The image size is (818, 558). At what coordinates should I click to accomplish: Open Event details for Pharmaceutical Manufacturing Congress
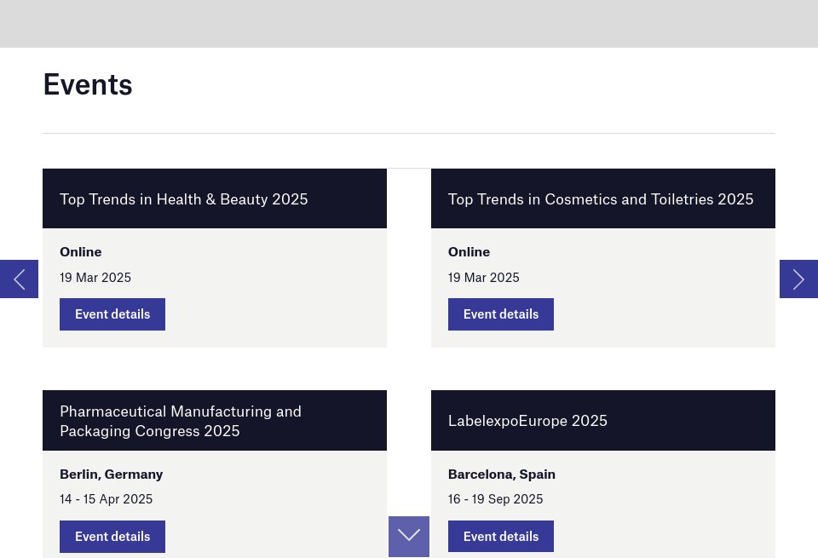(x=112, y=537)
